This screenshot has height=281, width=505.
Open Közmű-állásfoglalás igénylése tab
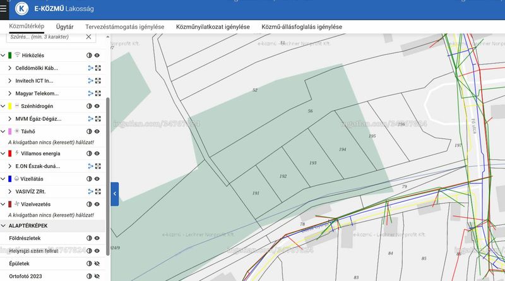(302, 27)
